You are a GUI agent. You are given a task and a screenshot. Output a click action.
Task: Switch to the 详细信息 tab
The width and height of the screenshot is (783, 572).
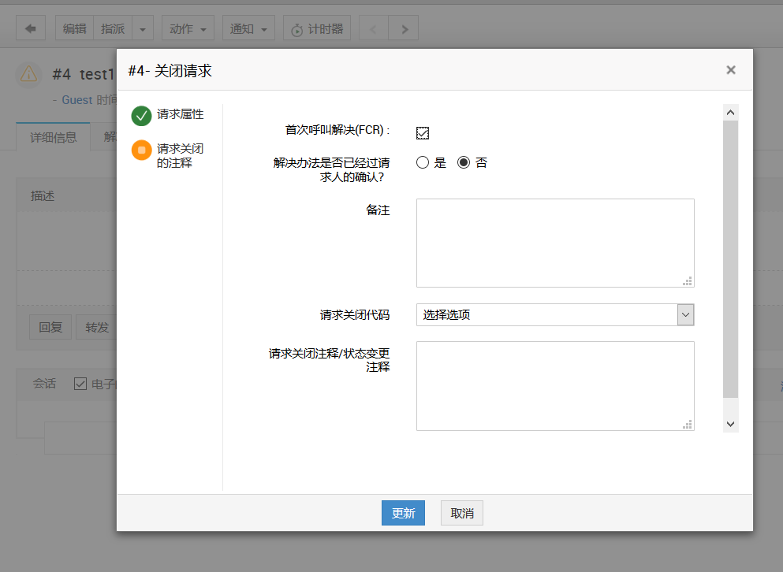point(54,137)
